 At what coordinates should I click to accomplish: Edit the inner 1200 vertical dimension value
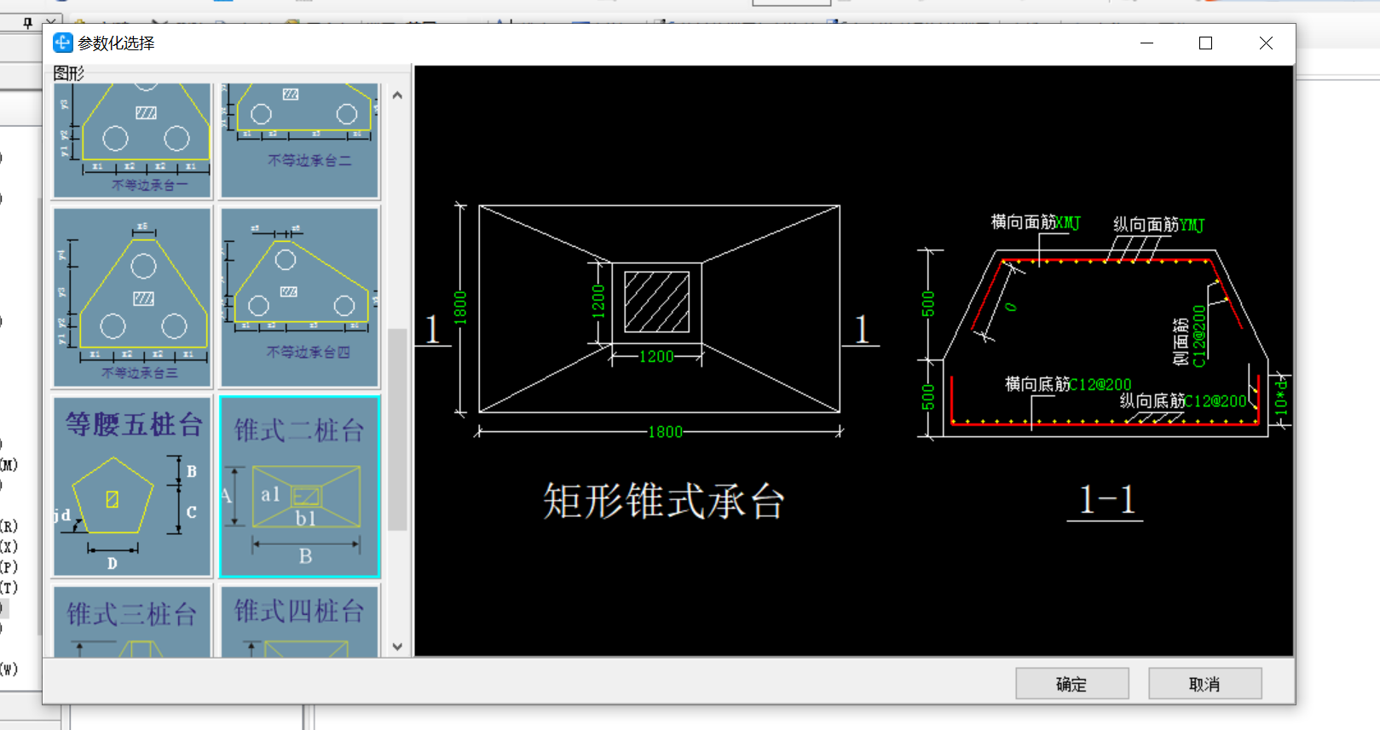pyautogui.click(x=598, y=302)
